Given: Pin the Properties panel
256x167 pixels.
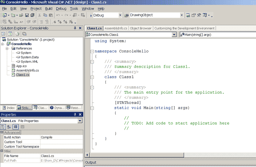Looking at the screenshot, I should (x=75, y=115).
